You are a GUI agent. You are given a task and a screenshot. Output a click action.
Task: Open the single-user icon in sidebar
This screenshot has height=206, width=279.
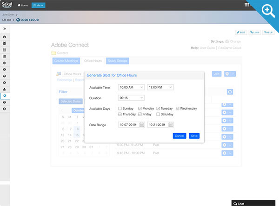click(x=5, y=89)
